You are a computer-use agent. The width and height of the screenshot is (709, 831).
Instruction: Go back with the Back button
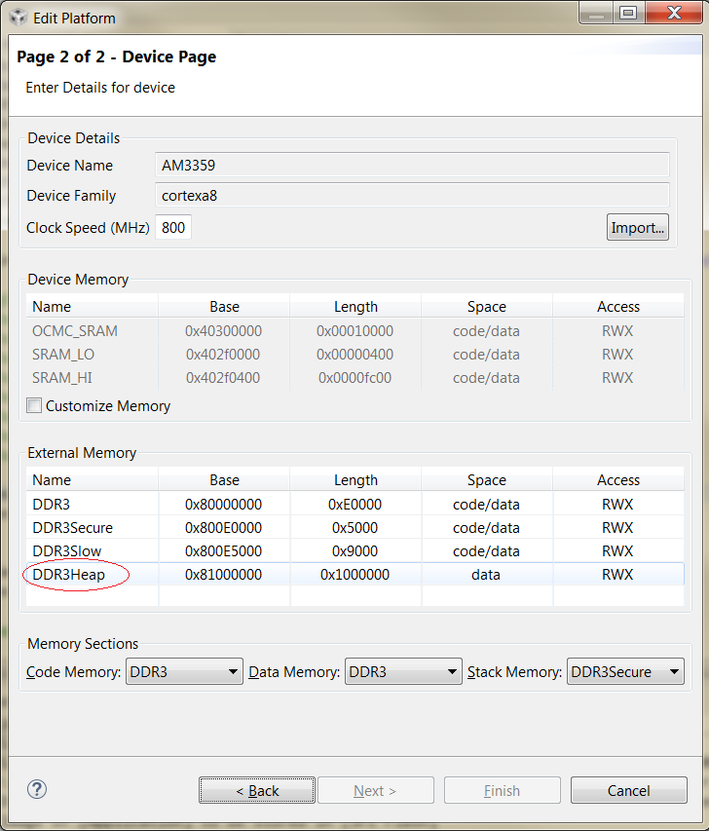[257, 790]
